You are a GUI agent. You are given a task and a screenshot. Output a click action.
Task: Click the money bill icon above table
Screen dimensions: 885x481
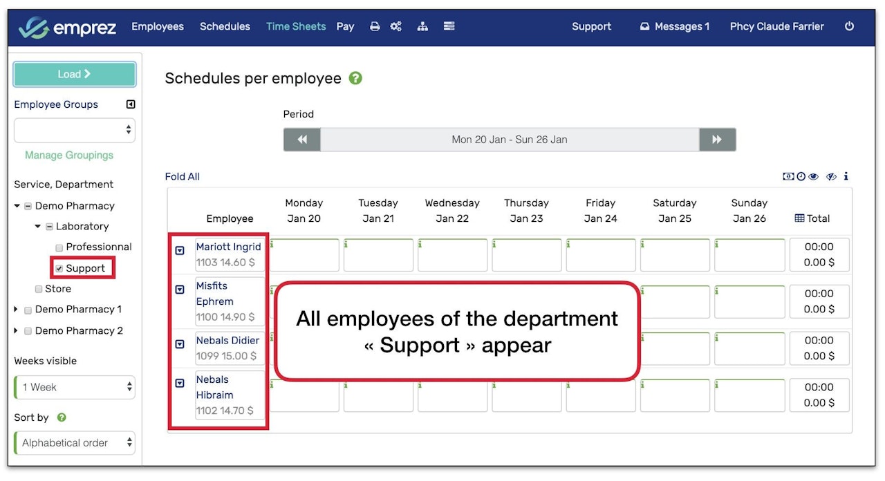(x=788, y=177)
